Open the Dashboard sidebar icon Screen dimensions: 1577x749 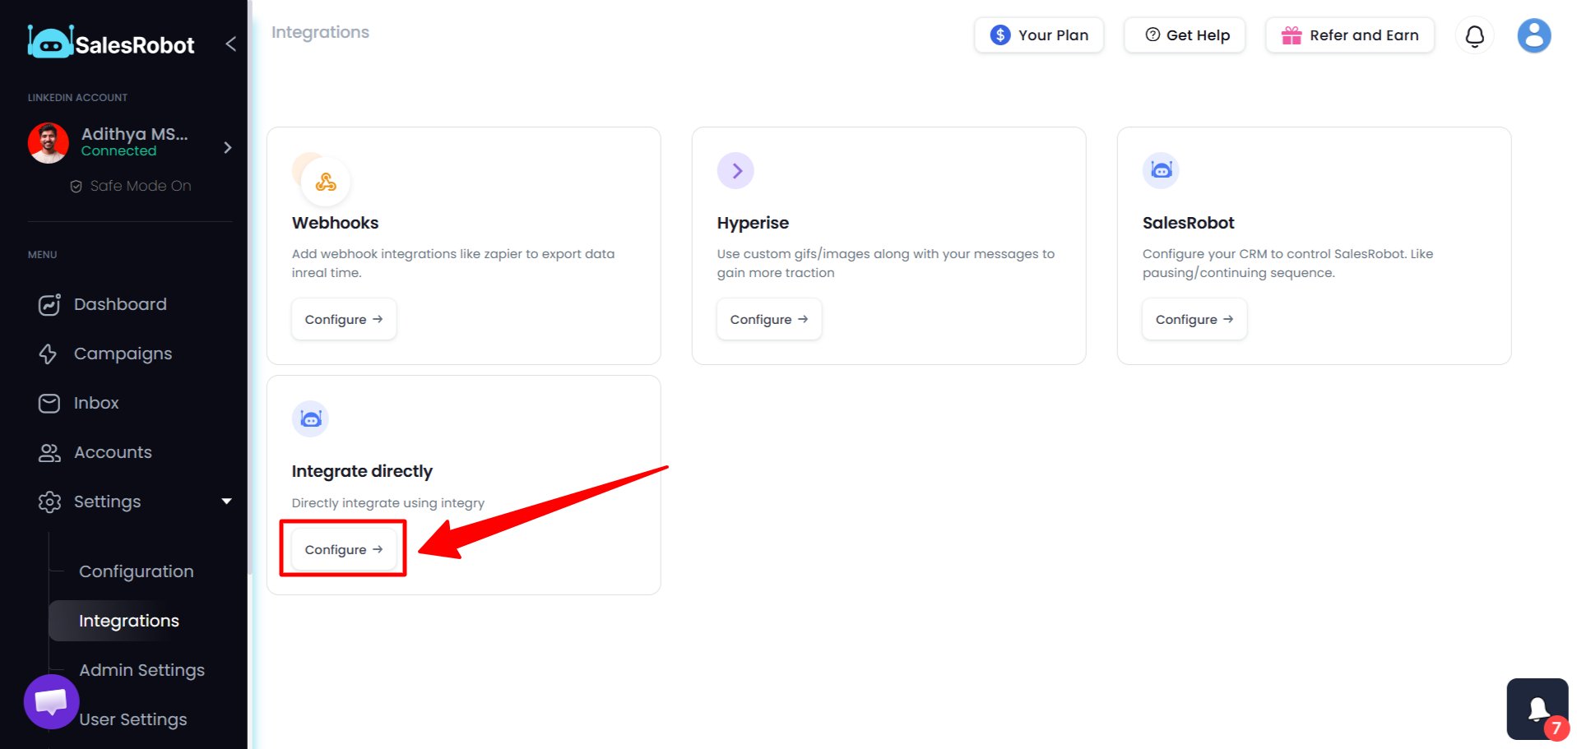click(49, 304)
